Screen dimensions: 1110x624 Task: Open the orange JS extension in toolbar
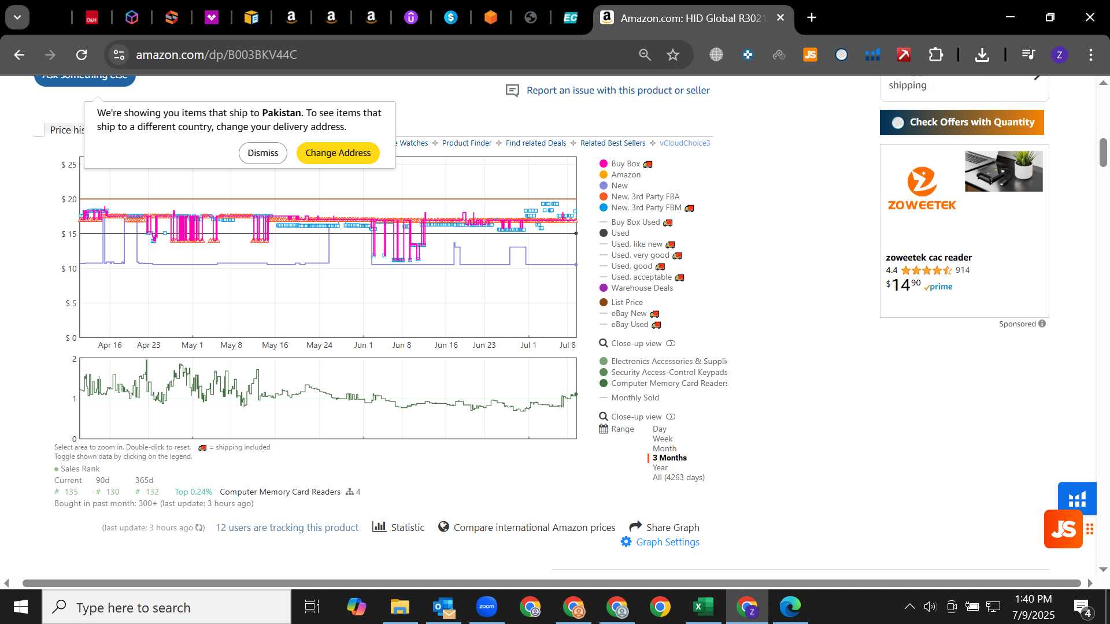(x=810, y=55)
